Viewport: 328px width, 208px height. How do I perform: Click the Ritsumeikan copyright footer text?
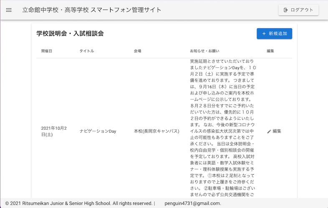78,203
